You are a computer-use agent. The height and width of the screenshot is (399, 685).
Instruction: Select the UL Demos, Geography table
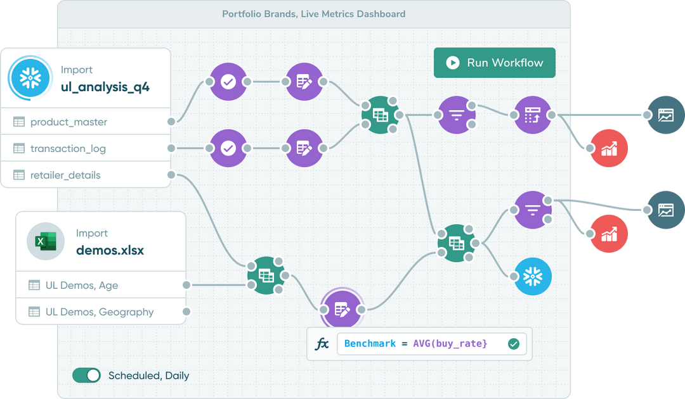click(x=95, y=312)
